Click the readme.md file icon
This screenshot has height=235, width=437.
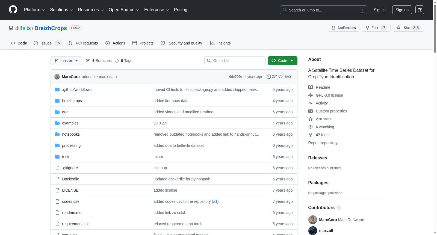[57, 213]
